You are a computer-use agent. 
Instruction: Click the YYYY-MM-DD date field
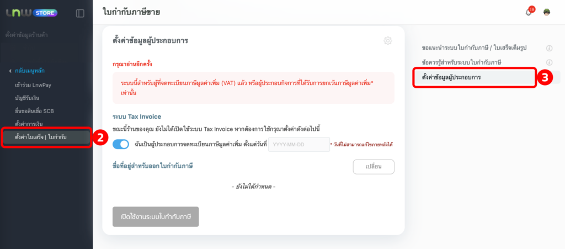pos(299,145)
